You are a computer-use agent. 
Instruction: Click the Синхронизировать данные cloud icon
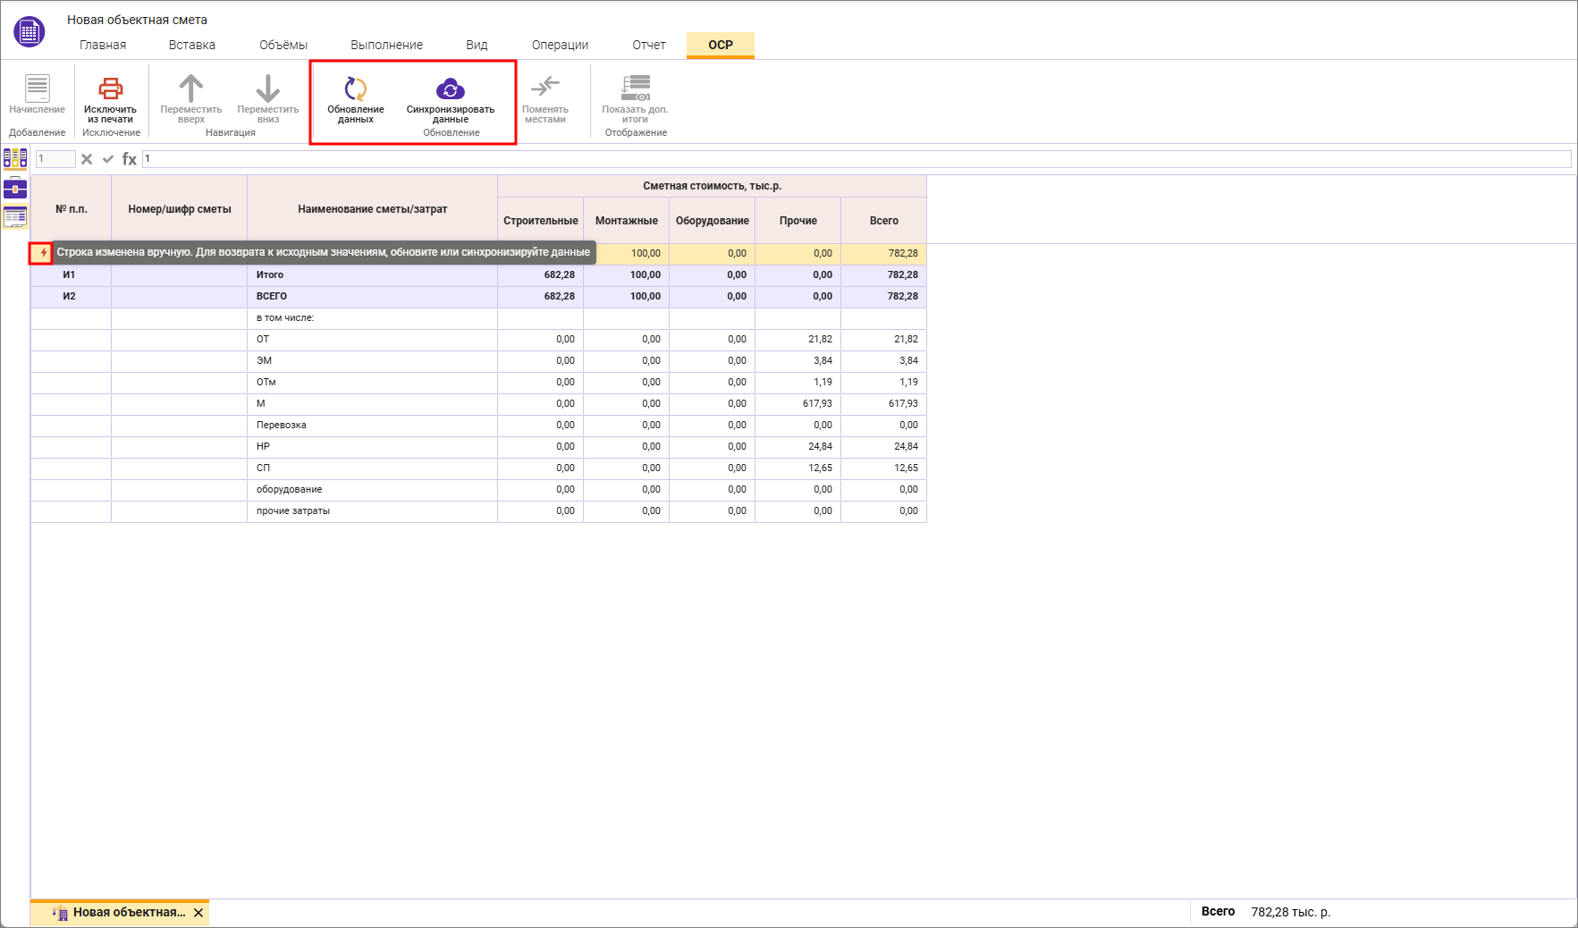pos(450,89)
